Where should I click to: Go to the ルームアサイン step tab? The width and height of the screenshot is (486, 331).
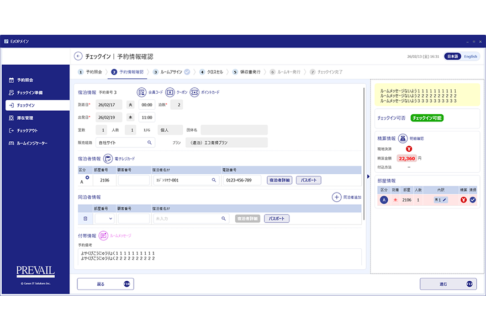point(171,72)
